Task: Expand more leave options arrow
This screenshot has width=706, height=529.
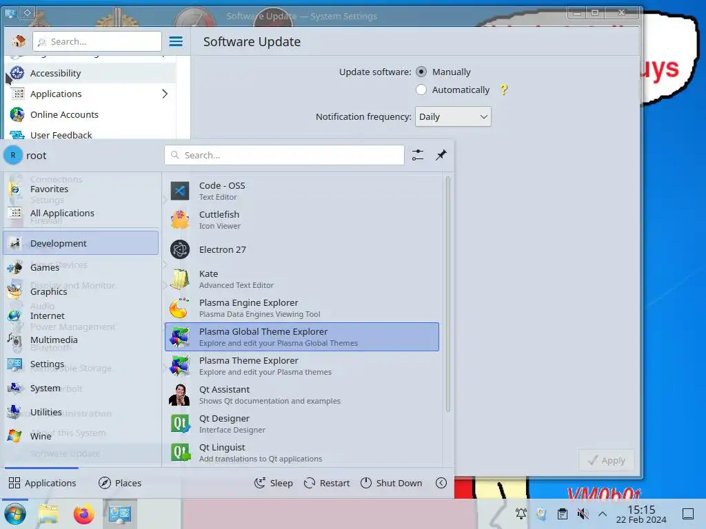Action: (x=441, y=483)
